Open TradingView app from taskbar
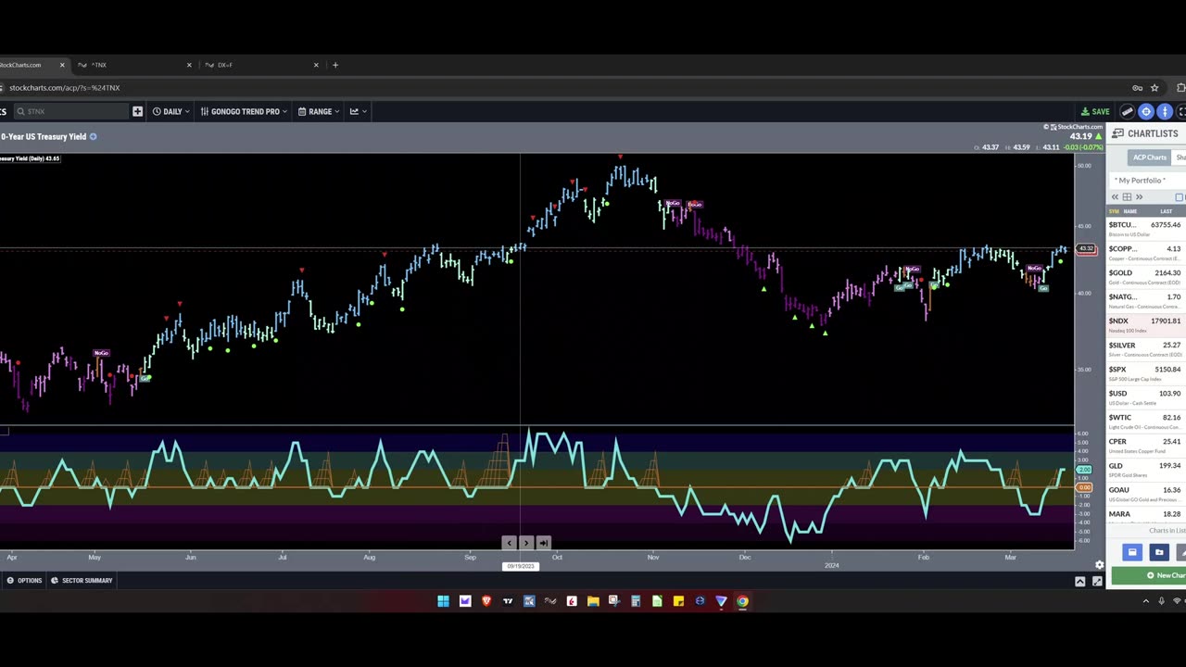 pyautogui.click(x=508, y=601)
